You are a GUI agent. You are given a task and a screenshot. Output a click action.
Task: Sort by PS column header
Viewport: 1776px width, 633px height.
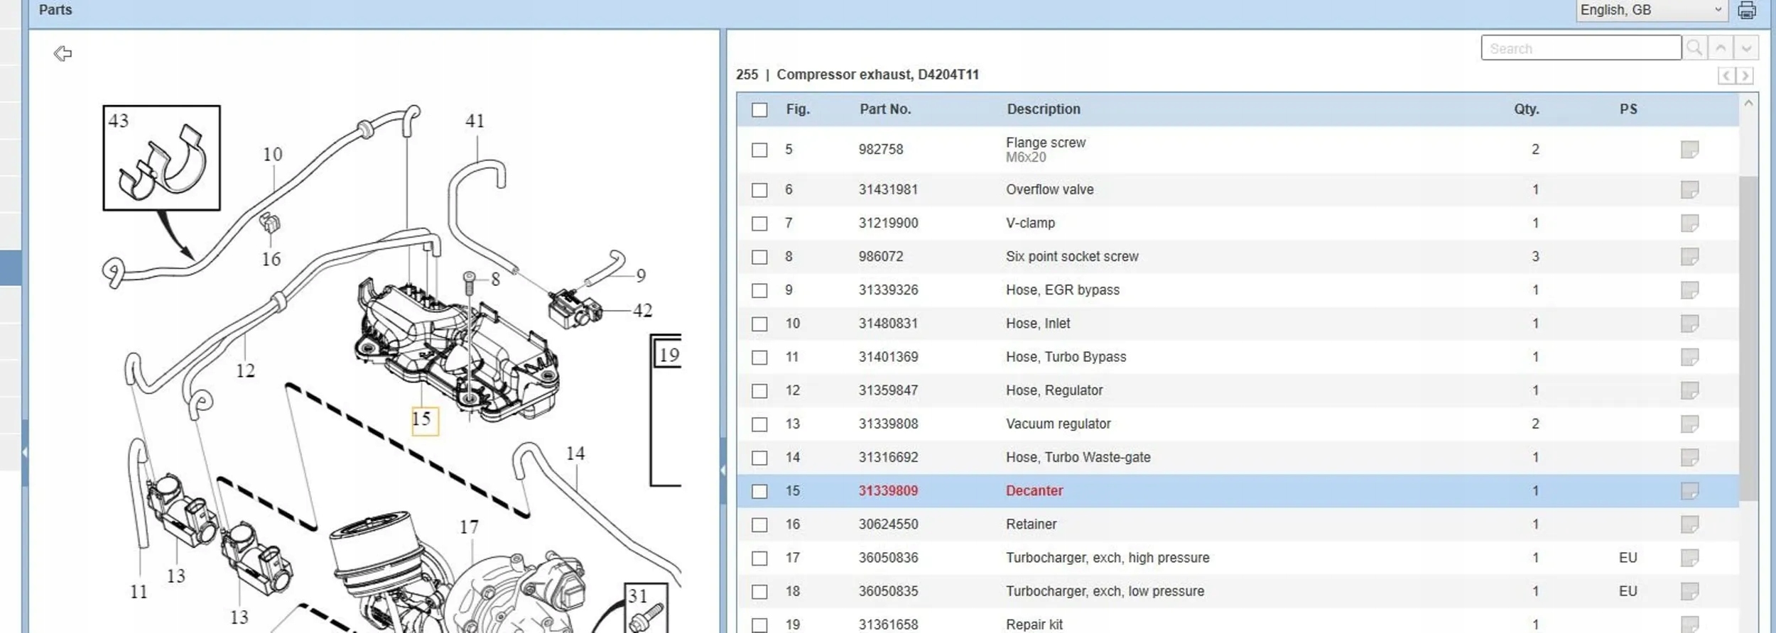coord(1628,109)
